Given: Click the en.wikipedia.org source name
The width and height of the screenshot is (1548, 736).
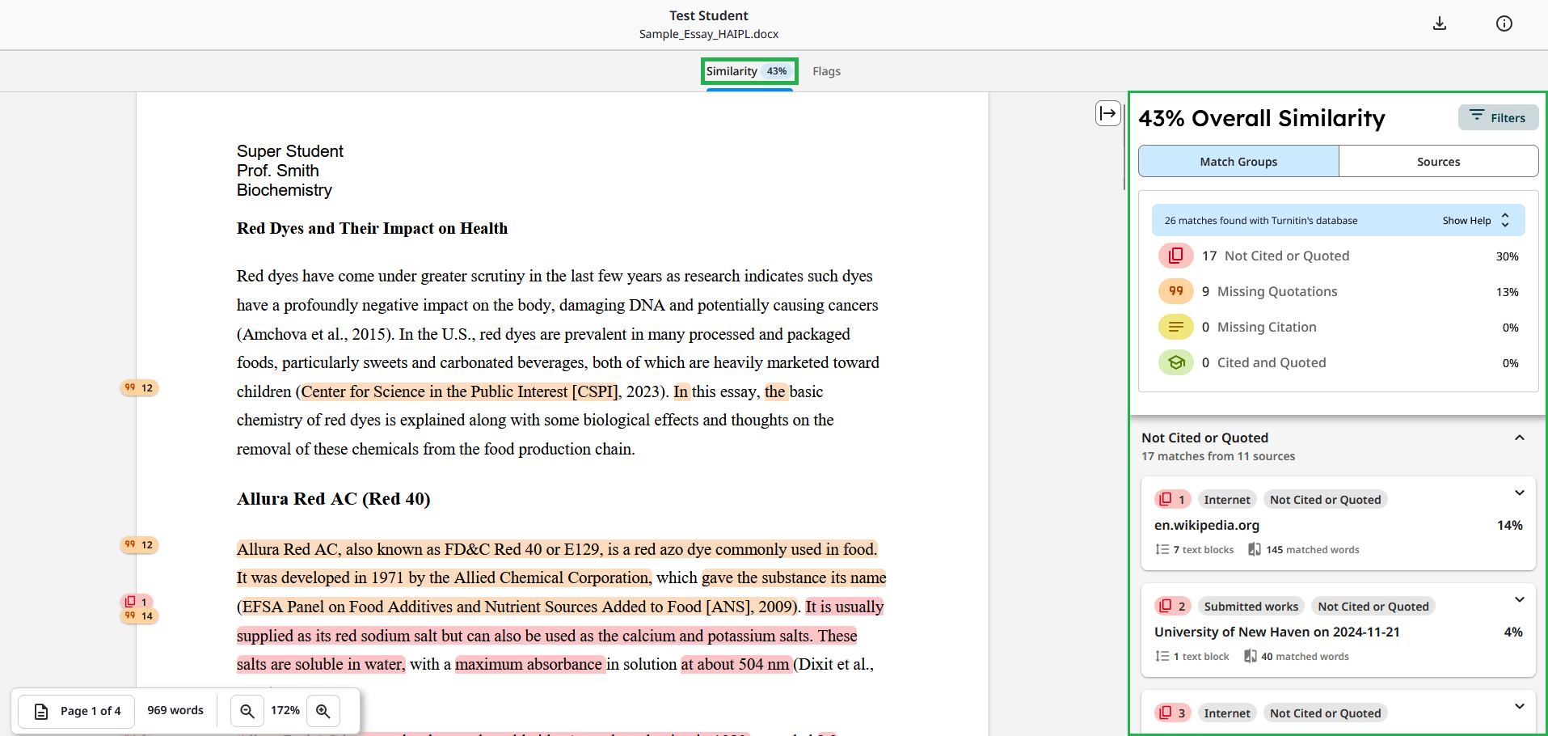Looking at the screenshot, I should (1207, 526).
